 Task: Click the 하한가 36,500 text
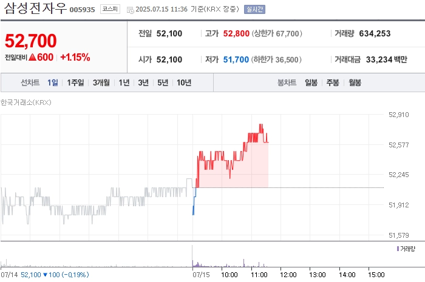pyautogui.click(x=276, y=59)
